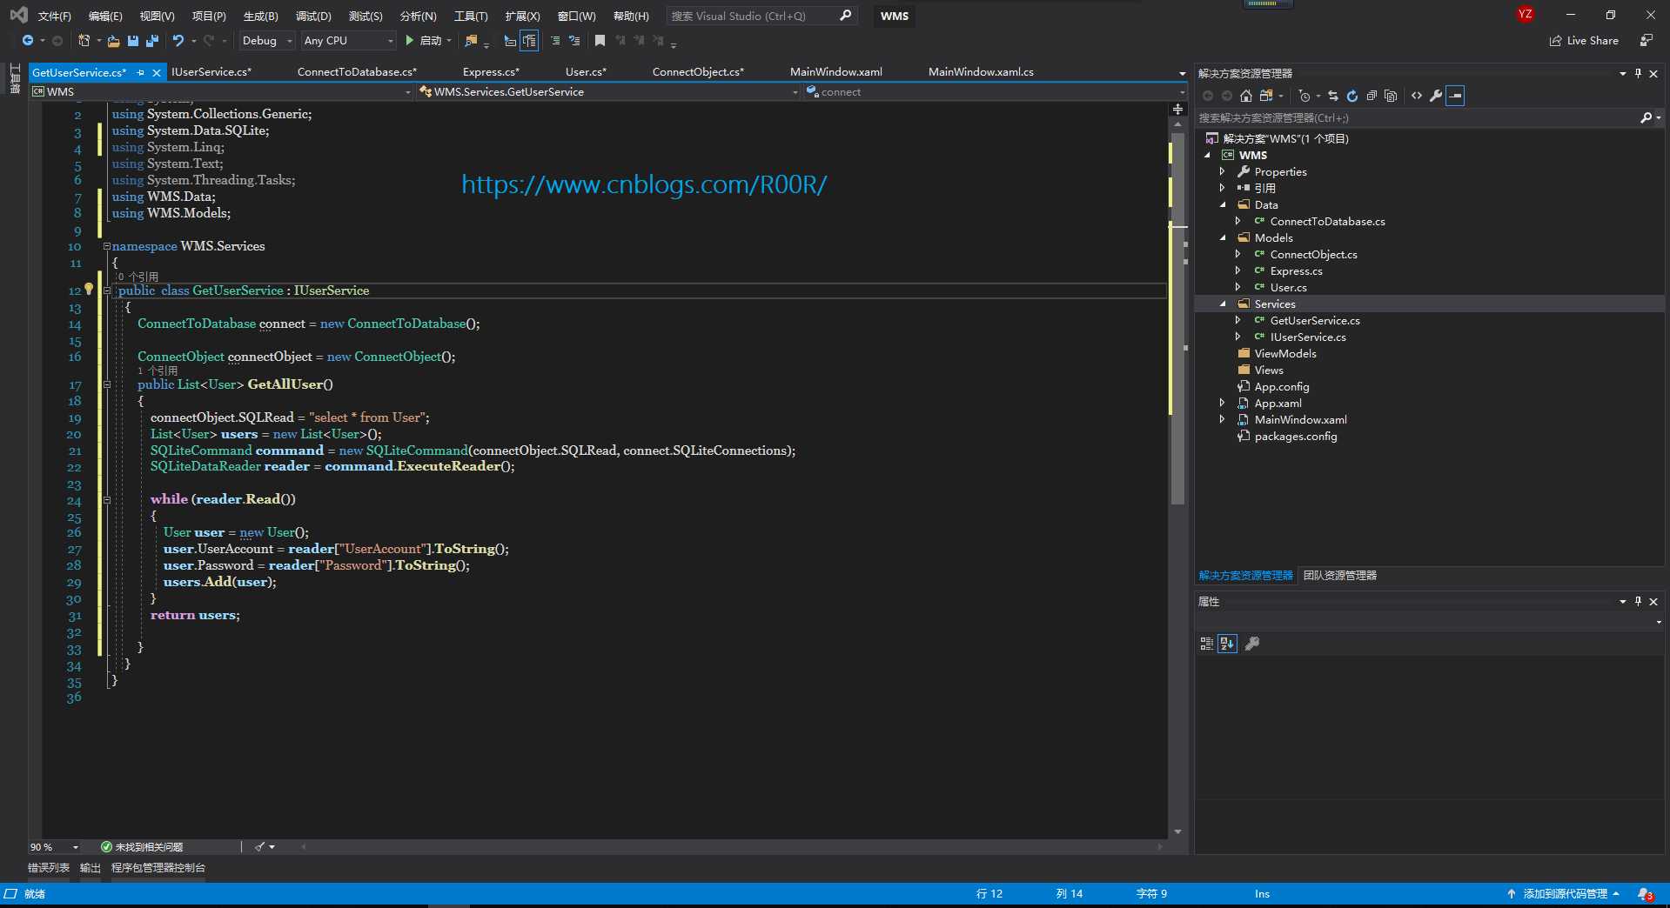The height and width of the screenshot is (908, 1670).
Task: Open a file with the folder icon
Action: (x=113, y=41)
